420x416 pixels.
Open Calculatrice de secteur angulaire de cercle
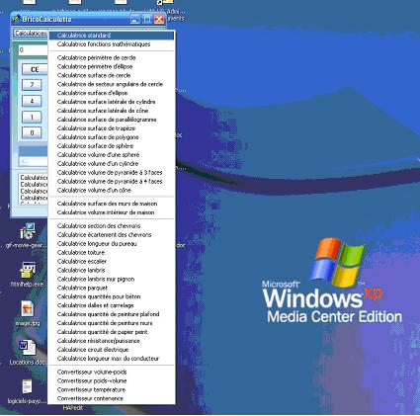point(112,84)
